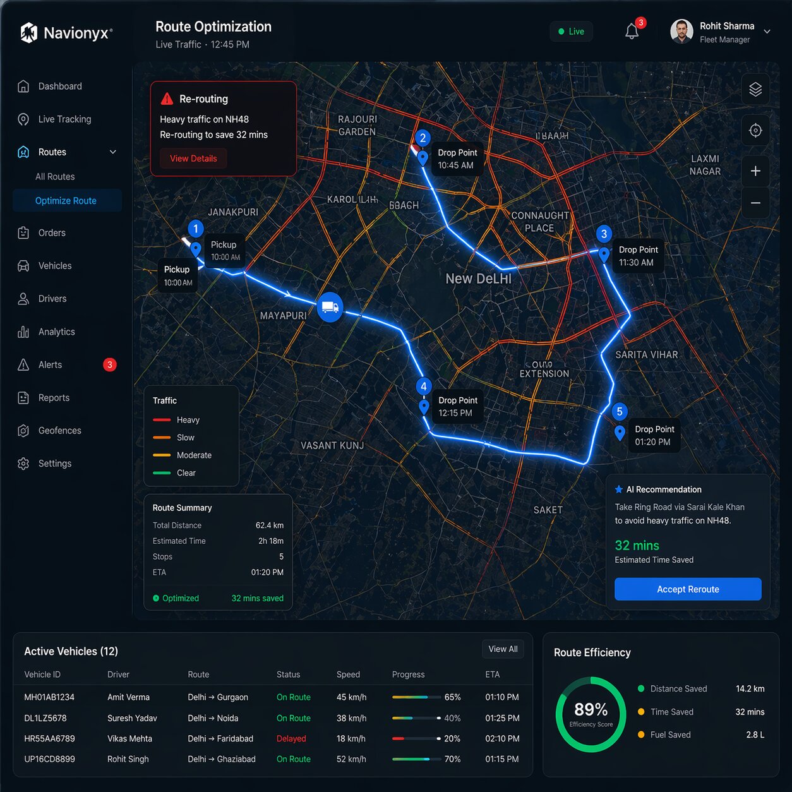
Task: Select the map layers icon
Action: tap(755, 89)
